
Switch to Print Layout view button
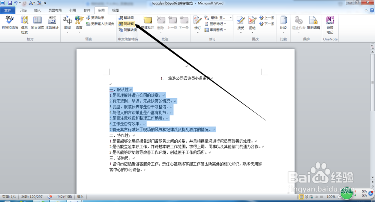click(x=301, y=197)
